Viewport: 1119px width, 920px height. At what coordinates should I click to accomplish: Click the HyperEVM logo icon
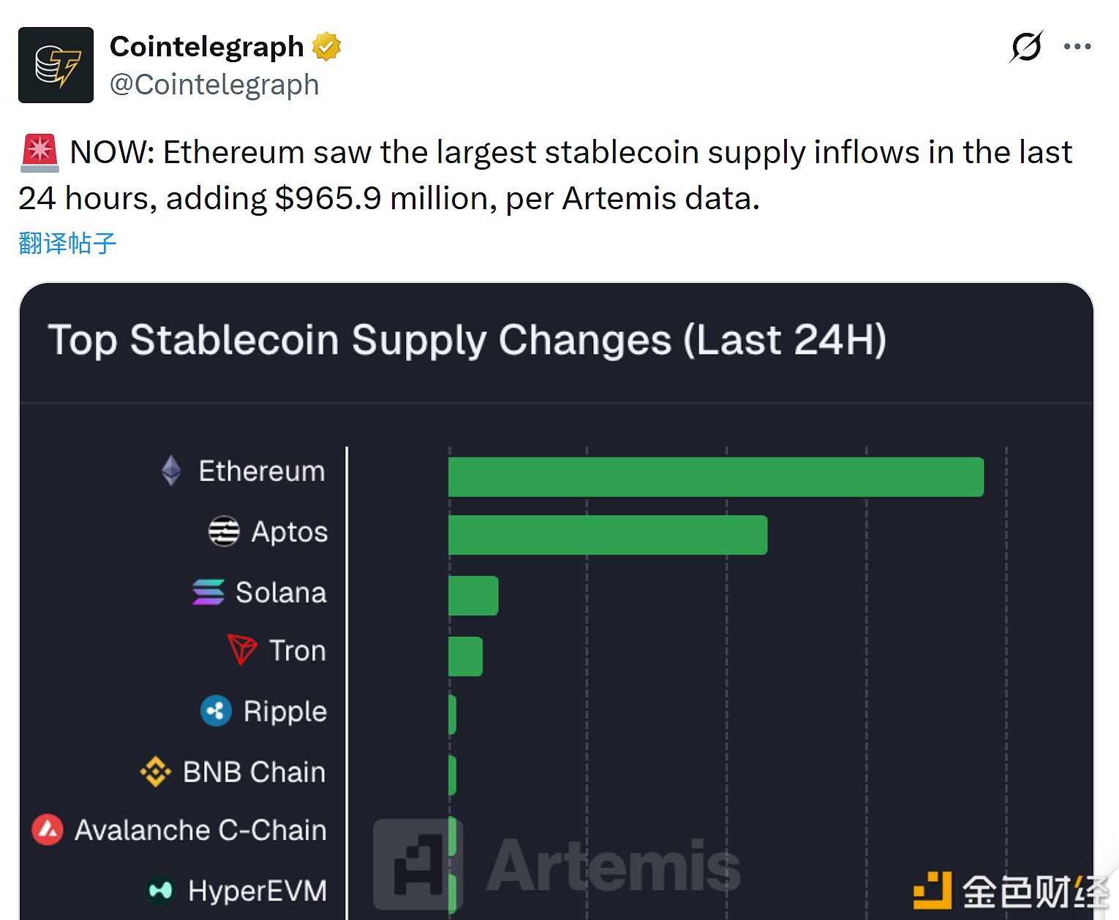pyautogui.click(x=161, y=890)
